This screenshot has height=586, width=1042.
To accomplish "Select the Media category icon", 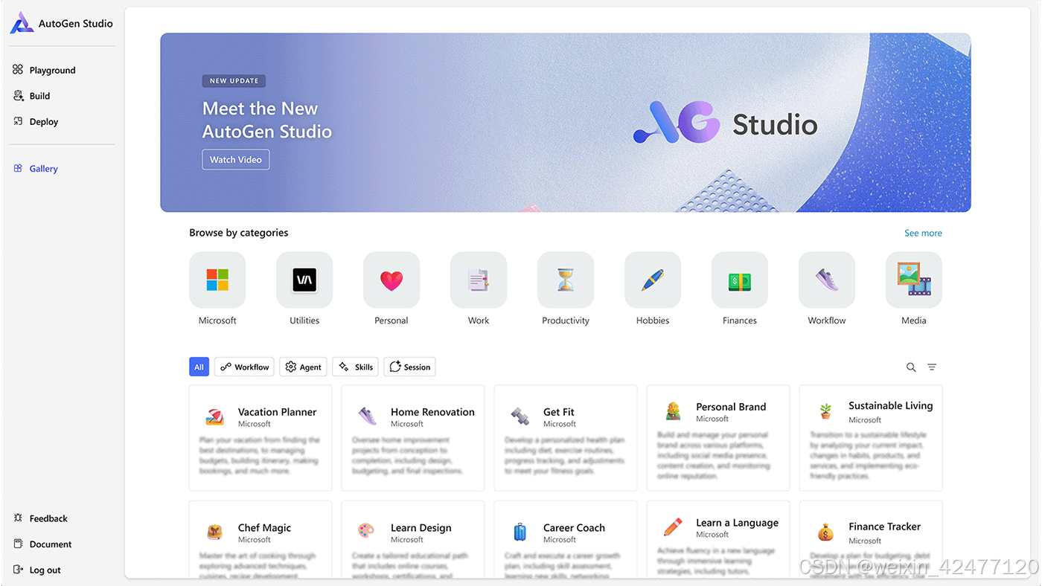I will coord(914,280).
